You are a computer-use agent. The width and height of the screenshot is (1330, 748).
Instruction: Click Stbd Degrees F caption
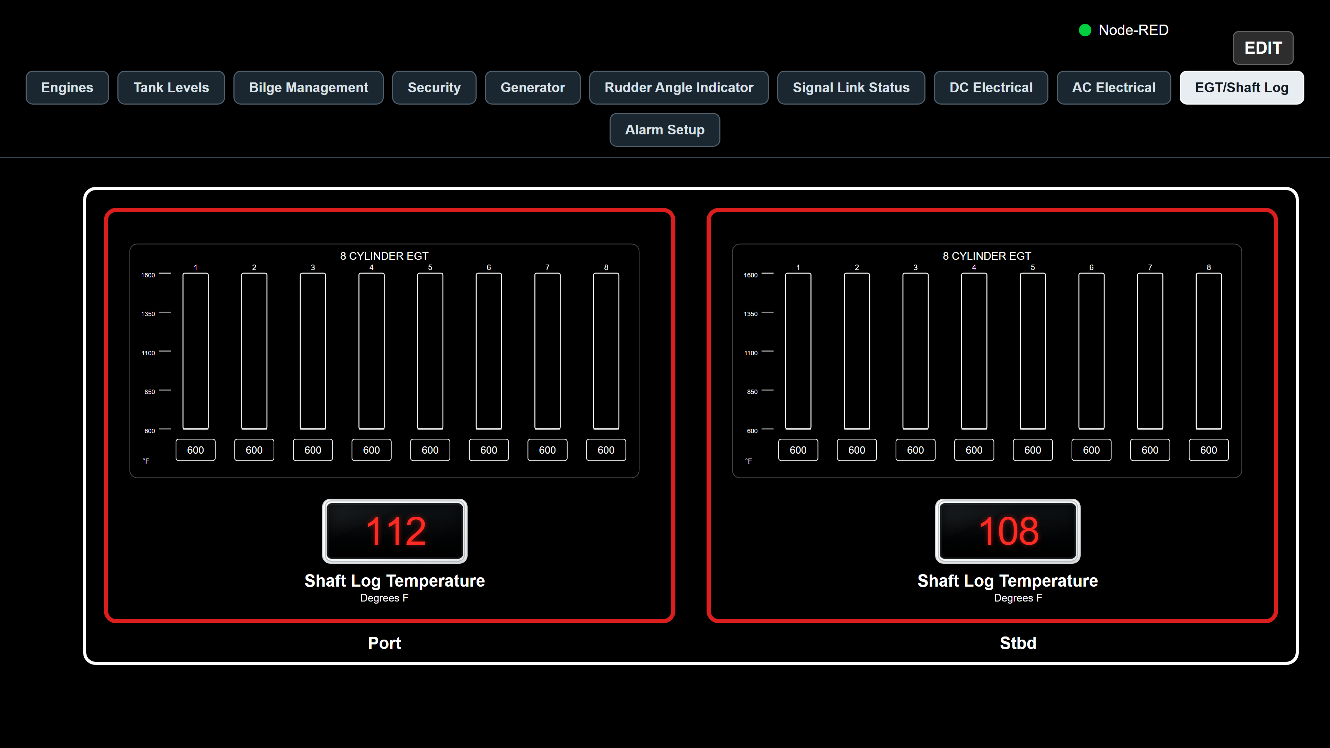coord(1018,598)
